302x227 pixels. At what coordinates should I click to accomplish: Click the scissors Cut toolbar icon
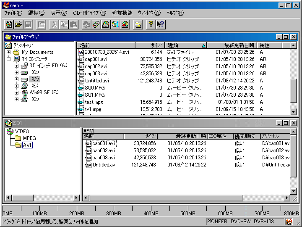(x=54, y=24)
